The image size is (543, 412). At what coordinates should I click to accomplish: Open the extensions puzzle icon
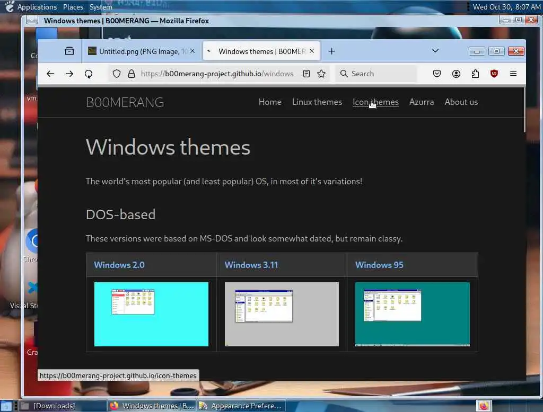(x=475, y=74)
